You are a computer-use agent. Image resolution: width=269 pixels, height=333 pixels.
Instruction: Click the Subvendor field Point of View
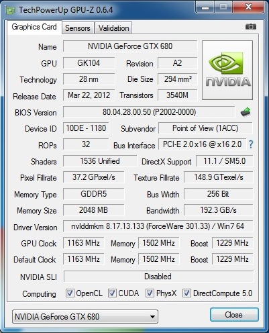pos(205,128)
